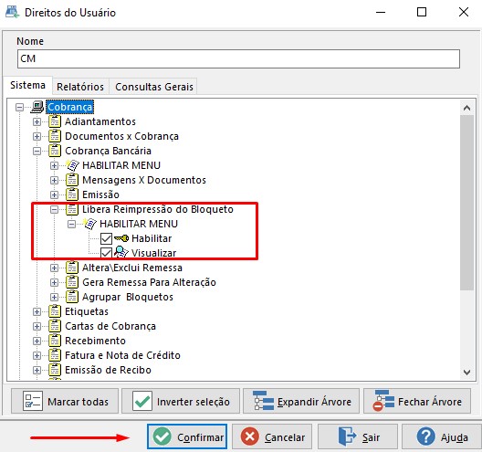The height and width of the screenshot is (452, 482).
Task: Click the Emissão de Recibo notepad icon
Action: tap(55, 370)
